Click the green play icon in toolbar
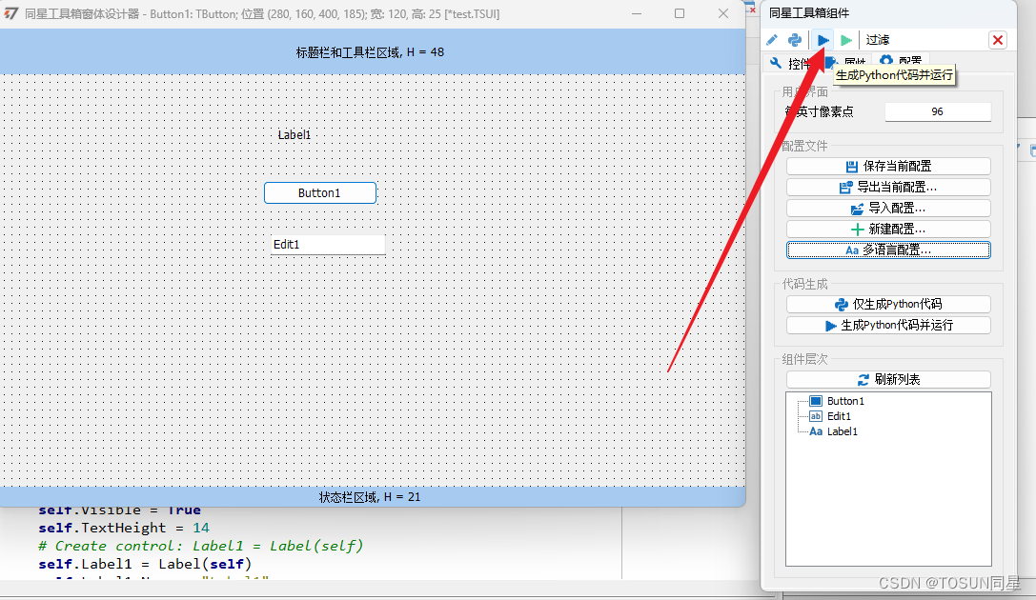The width and height of the screenshot is (1036, 600). 845,40
